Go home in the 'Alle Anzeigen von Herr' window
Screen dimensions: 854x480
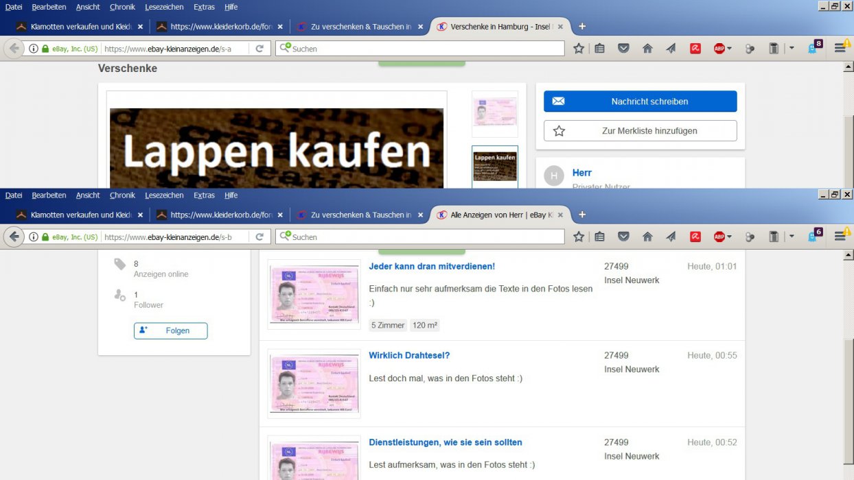(x=647, y=237)
